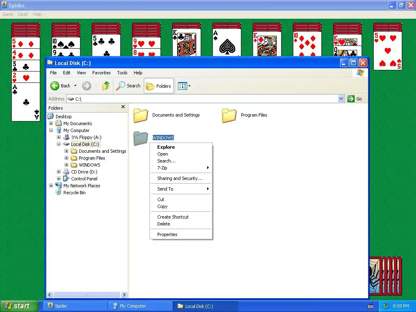The width and height of the screenshot is (416, 312).
Task: Open the 7-Zip submenu
Action: pos(181,168)
